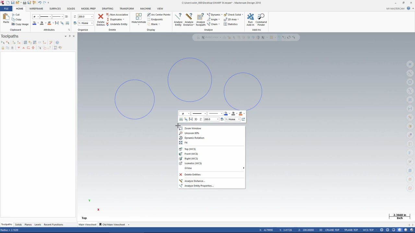Click the new file icon in quick access toolbar

8,3
